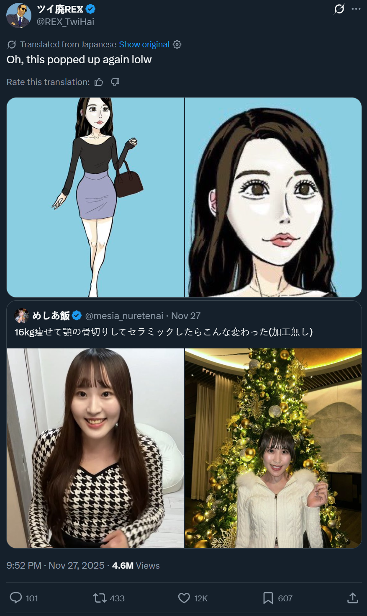Click the 4.6M Views count
This screenshot has height=616, width=367.
tap(136, 565)
